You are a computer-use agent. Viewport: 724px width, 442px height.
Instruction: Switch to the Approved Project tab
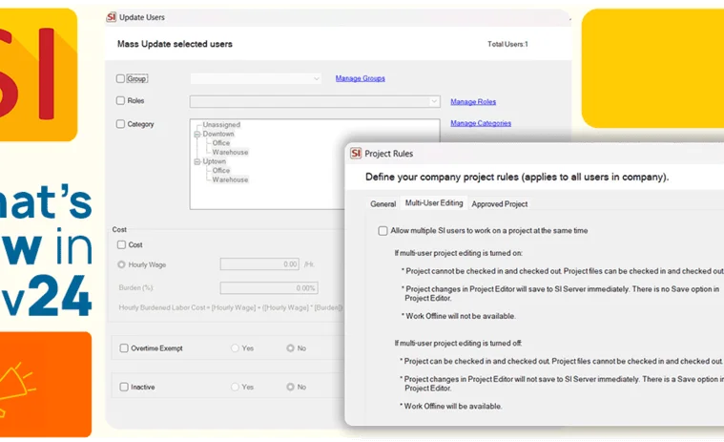click(x=500, y=203)
